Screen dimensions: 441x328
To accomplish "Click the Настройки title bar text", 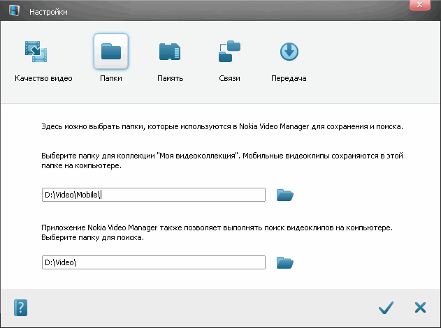I will point(48,12).
